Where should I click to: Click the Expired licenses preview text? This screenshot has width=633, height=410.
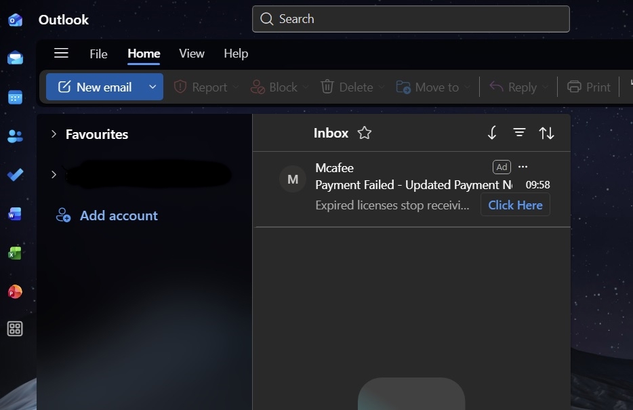click(x=392, y=205)
